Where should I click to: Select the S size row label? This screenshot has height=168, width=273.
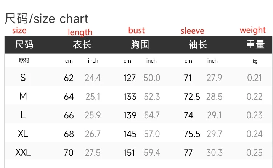pos(23,78)
